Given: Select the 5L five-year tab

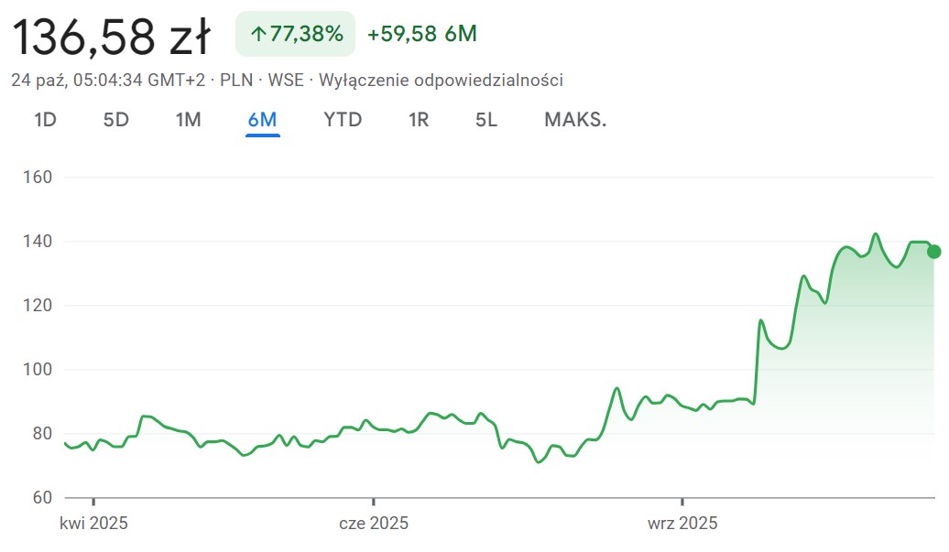Looking at the screenshot, I should click(486, 120).
